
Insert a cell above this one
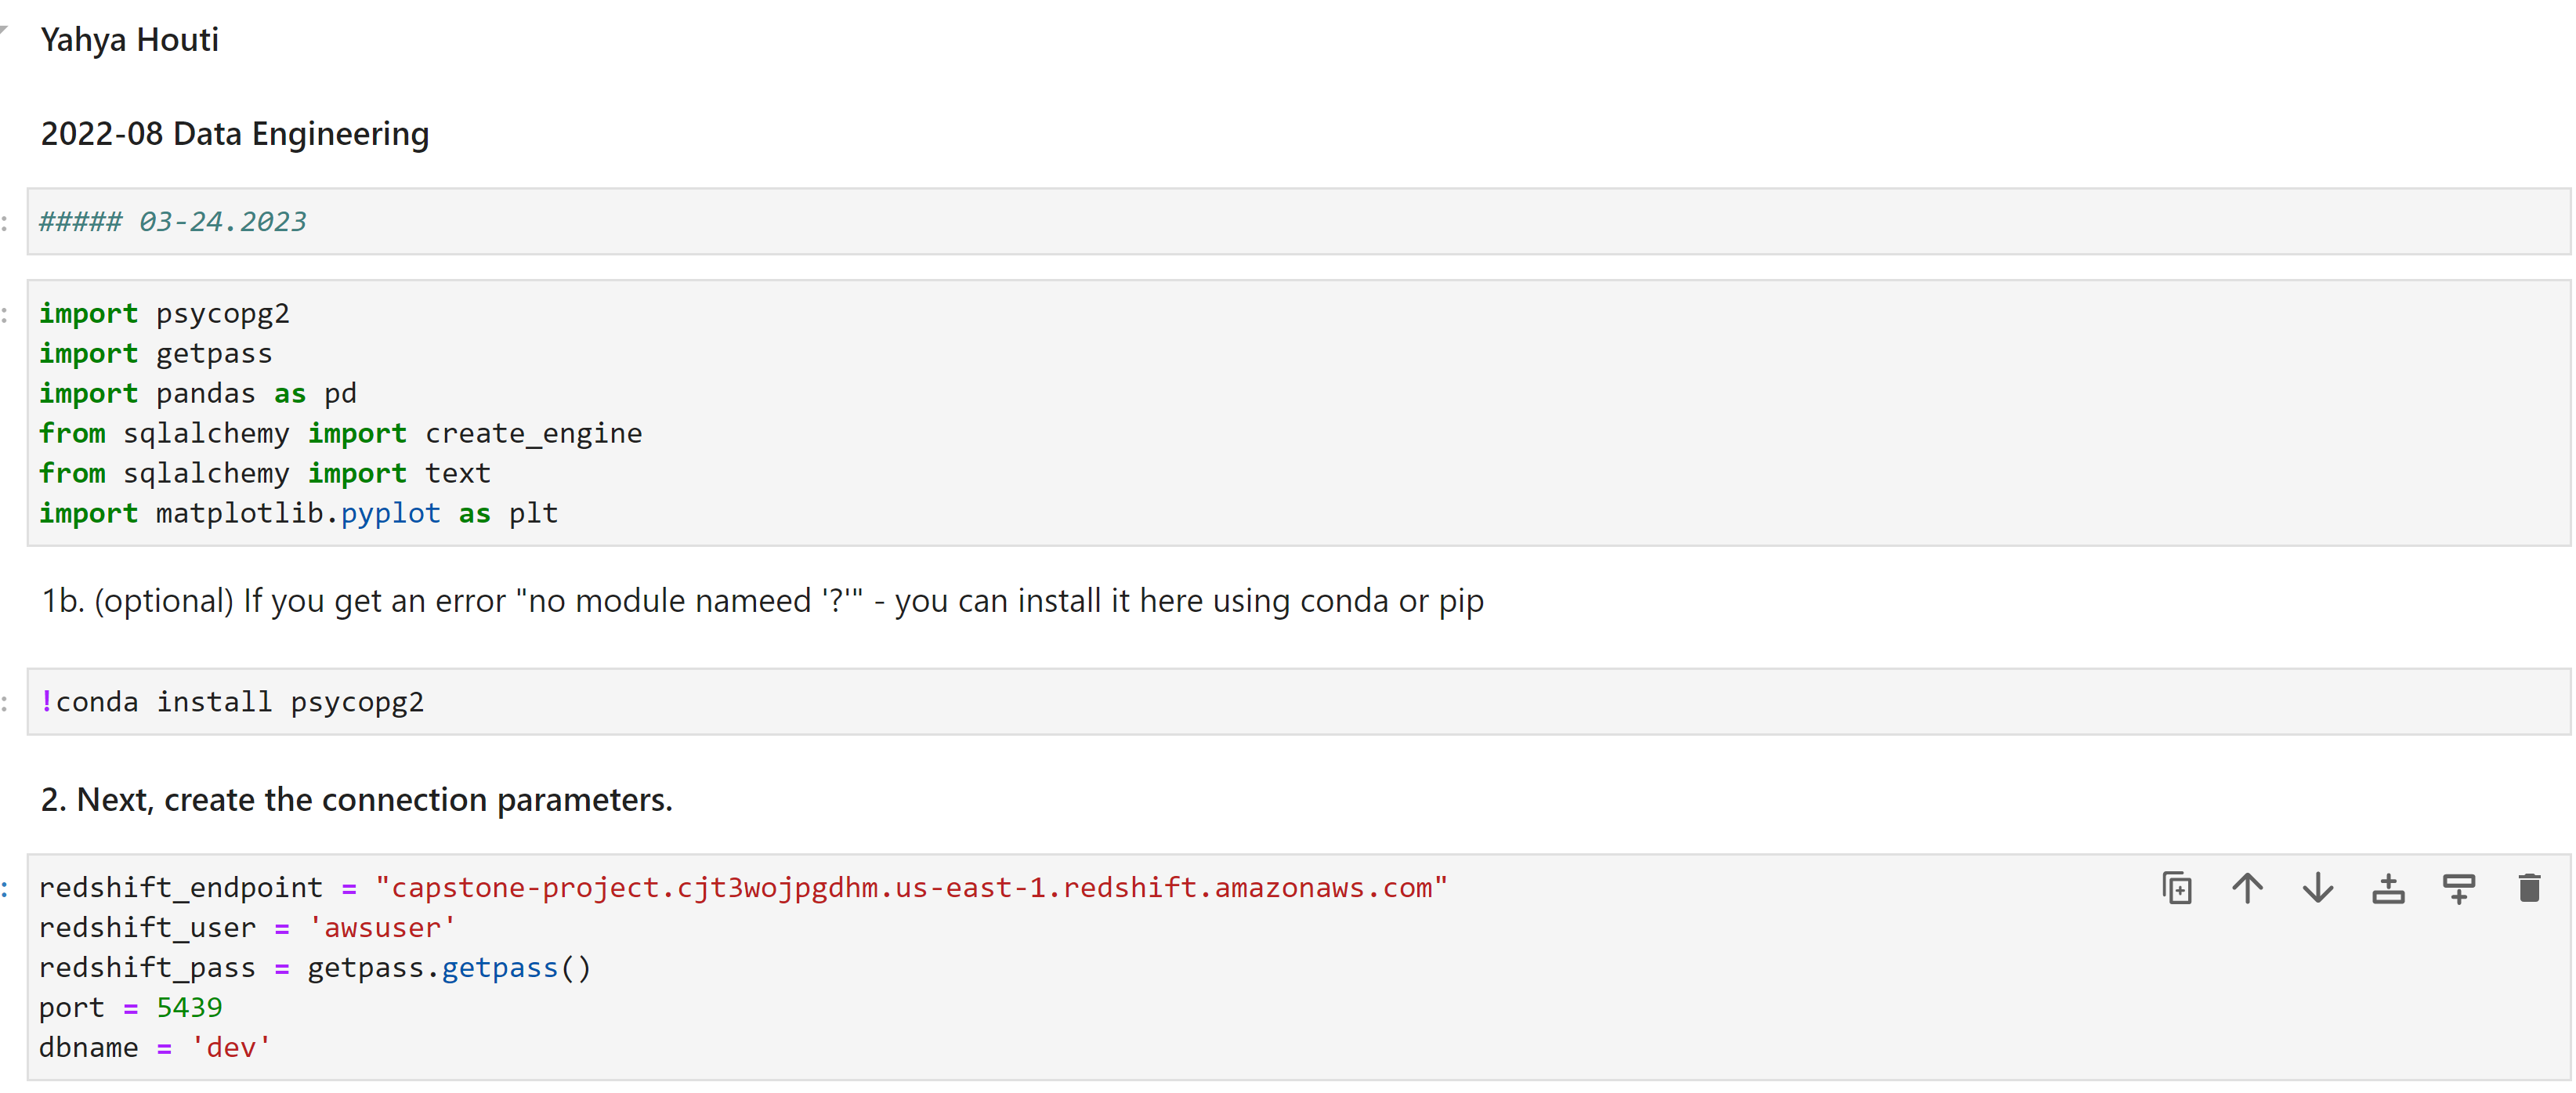[2388, 888]
